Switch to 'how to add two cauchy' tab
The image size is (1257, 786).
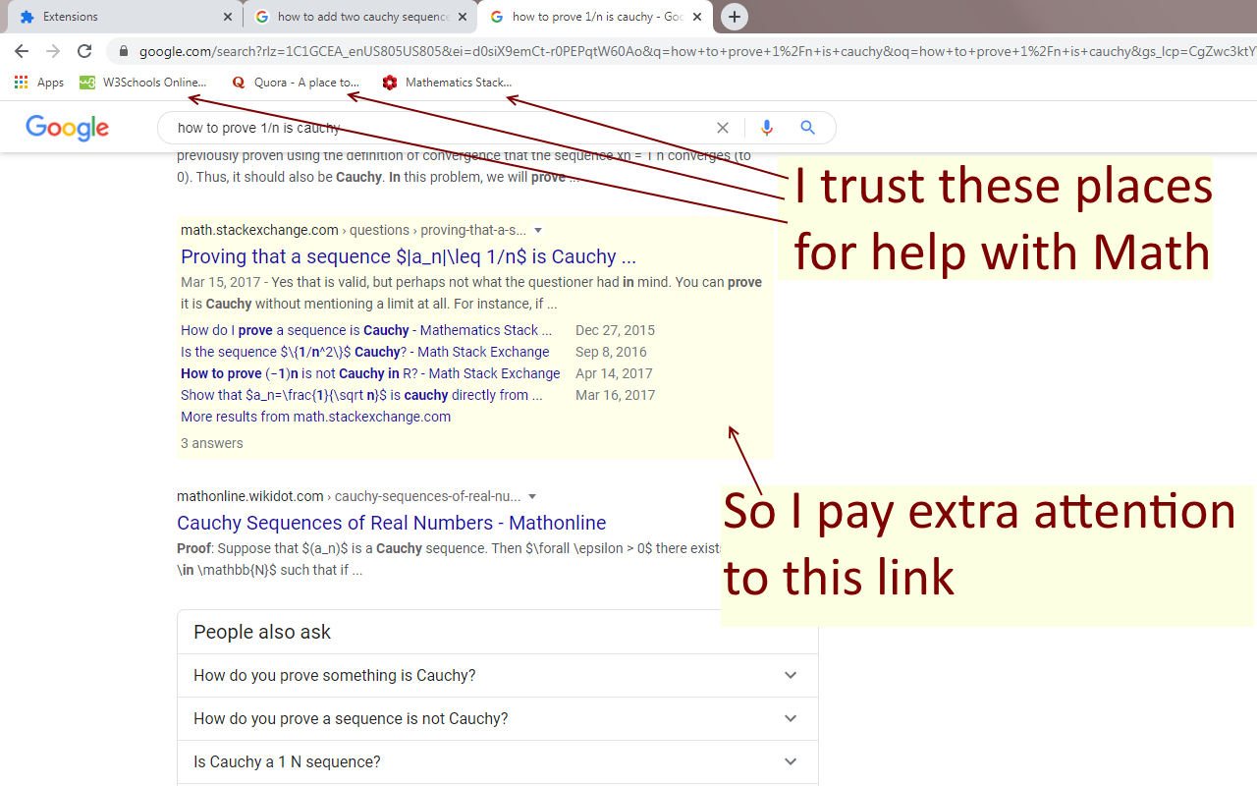[359, 17]
